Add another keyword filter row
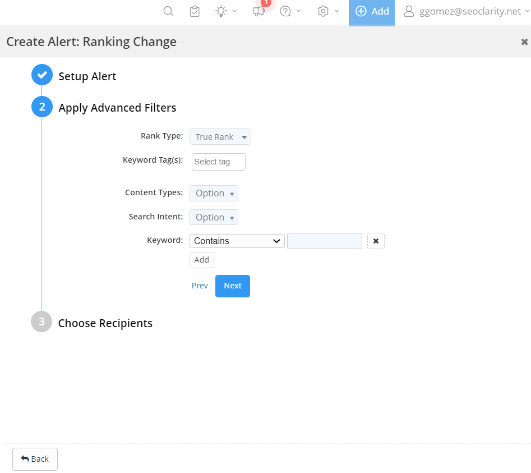The width and height of the screenshot is (531, 473). 202,260
